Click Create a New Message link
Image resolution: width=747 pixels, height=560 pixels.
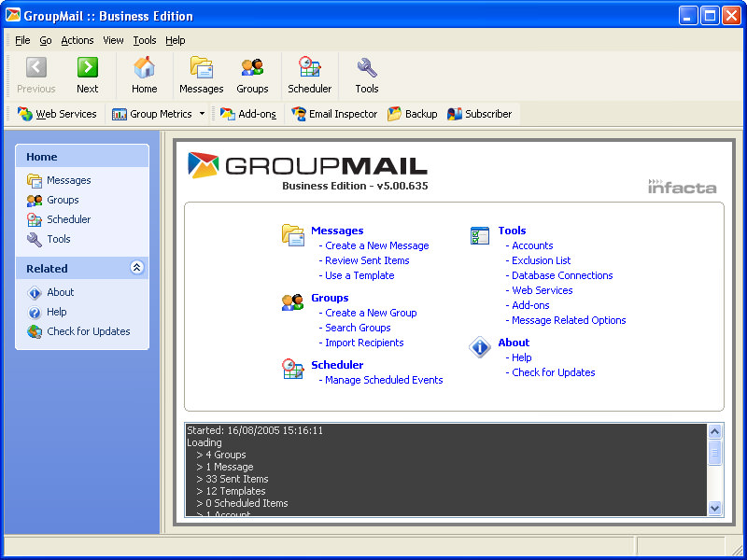(377, 245)
